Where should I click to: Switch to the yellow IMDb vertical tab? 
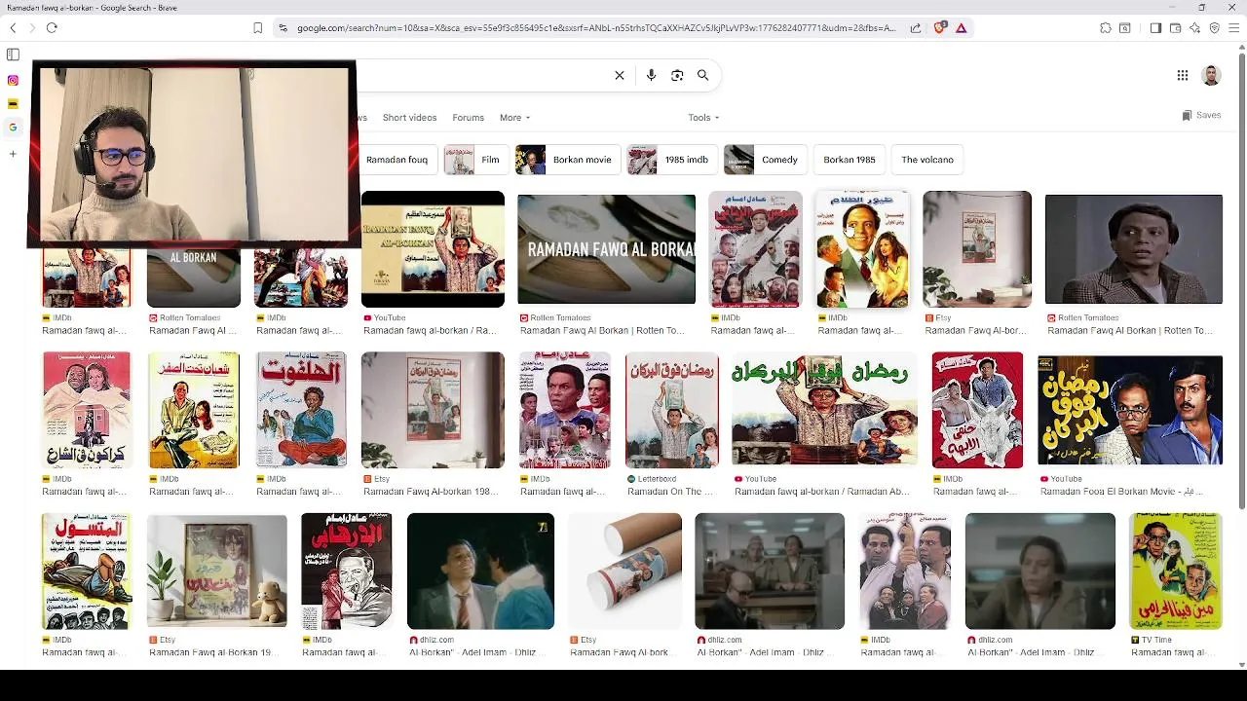click(x=13, y=104)
